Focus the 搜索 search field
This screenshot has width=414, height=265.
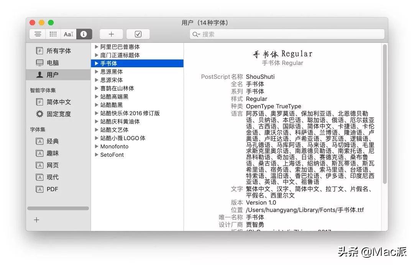pos(287,34)
